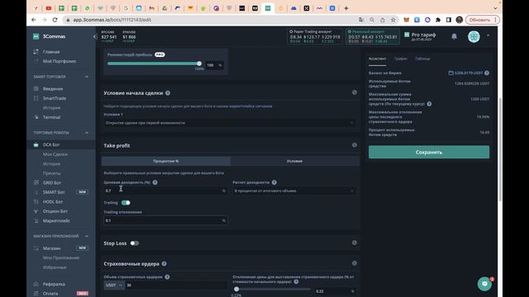Collapse the Страховочные ордера section

[355, 263]
